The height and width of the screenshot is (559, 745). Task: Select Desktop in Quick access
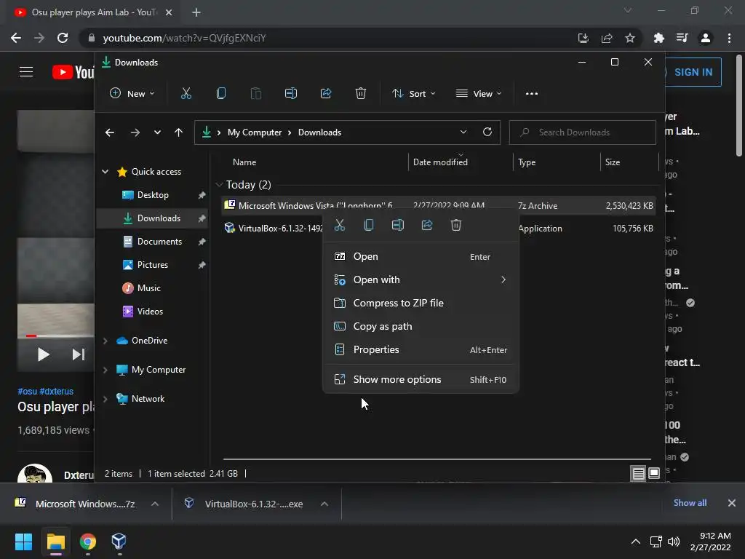pyautogui.click(x=152, y=195)
